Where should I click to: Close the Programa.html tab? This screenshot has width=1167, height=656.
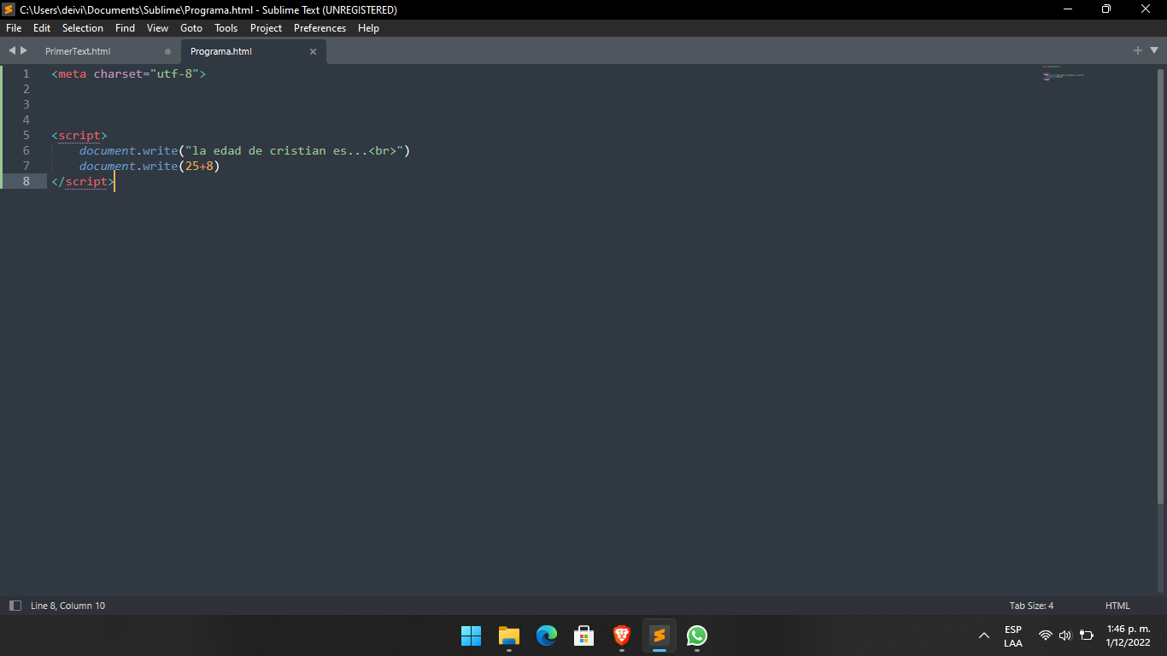(x=313, y=51)
